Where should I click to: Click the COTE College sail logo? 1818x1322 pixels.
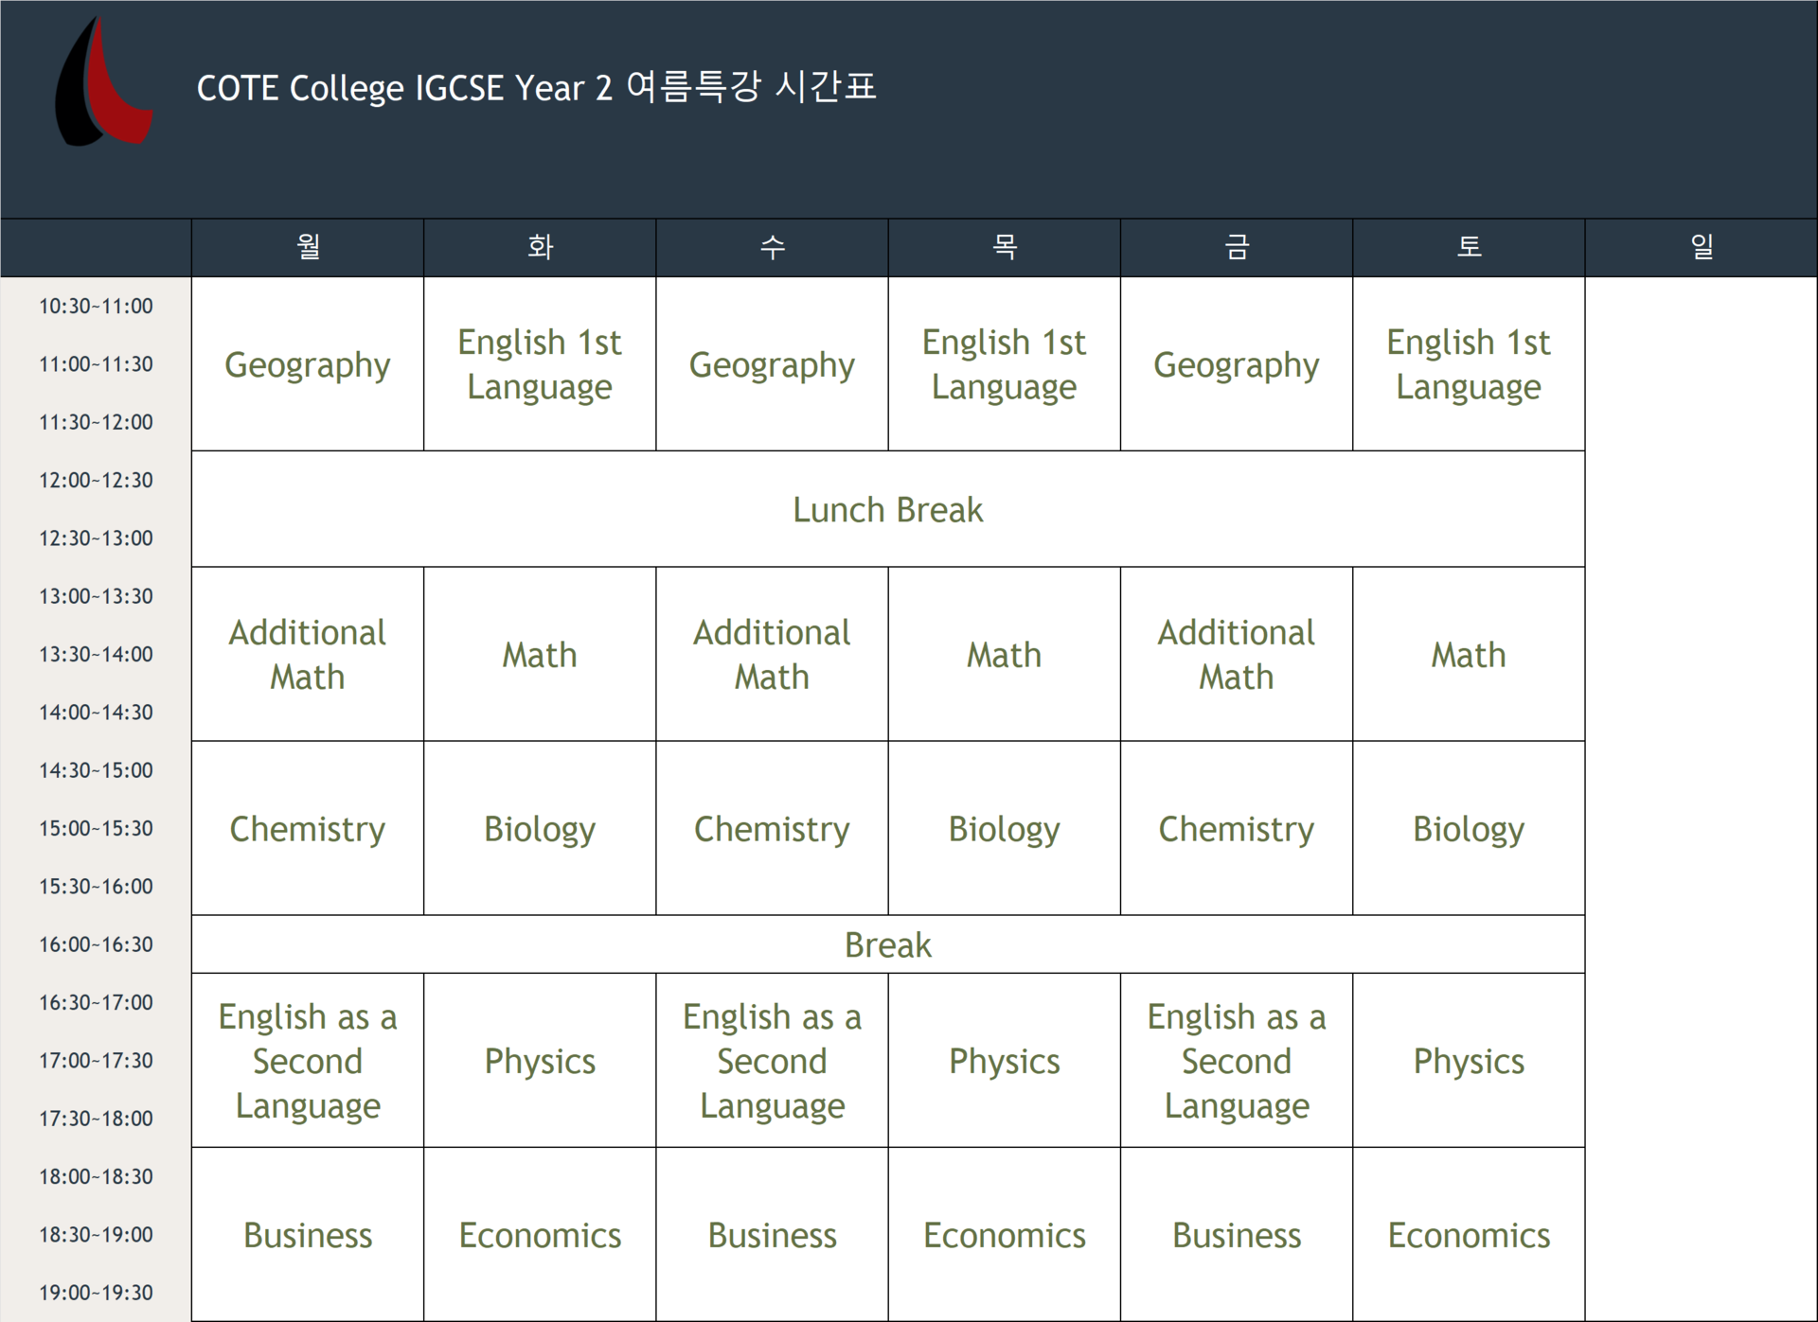pyautogui.click(x=103, y=85)
